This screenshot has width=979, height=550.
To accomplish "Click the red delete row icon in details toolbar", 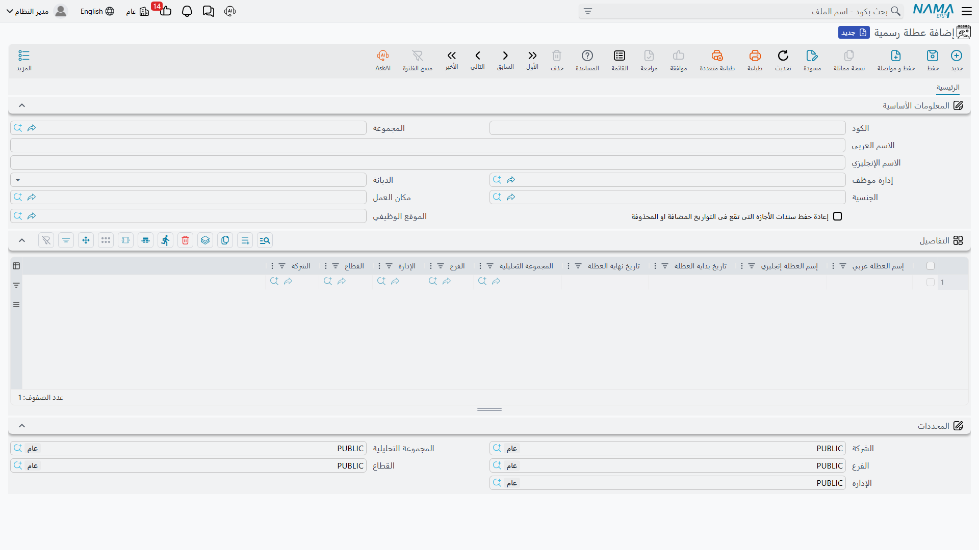I will click(185, 240).
